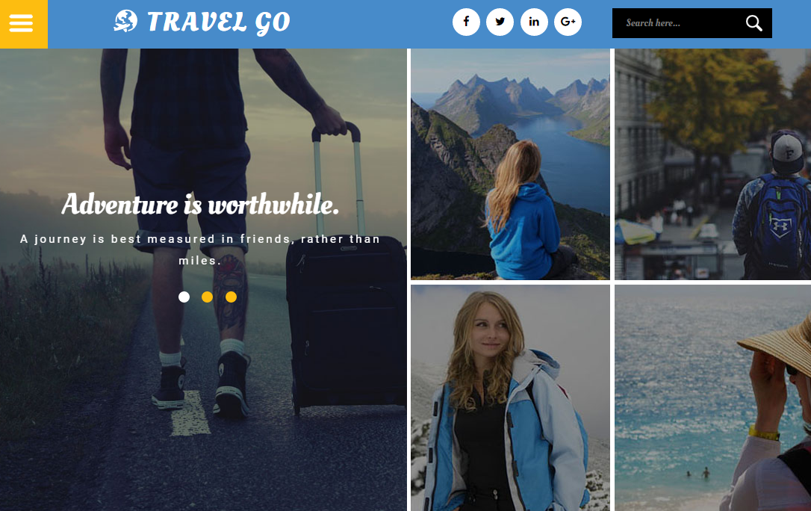Click the Travel Go site title
Viewport: 811px width, 511px height.
218,22
